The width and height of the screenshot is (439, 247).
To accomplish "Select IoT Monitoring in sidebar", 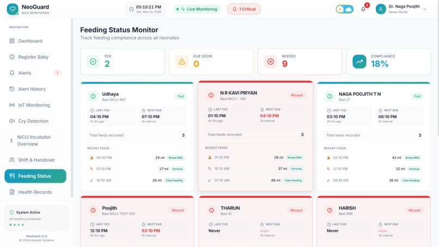I will pos(35,105).
